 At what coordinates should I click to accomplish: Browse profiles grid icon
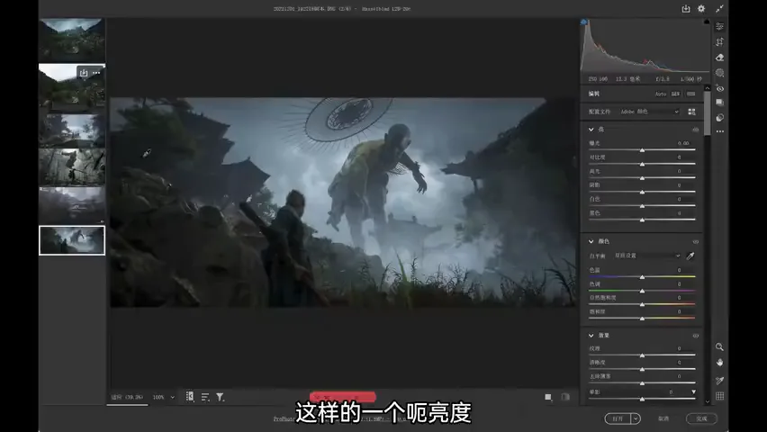(691, 112)
